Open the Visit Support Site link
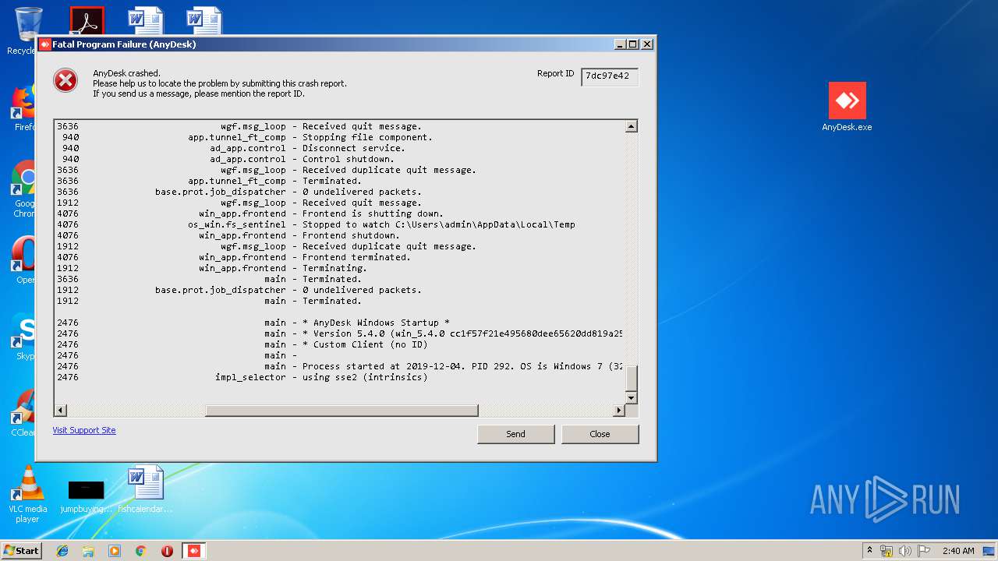This screenshot has height=561, width=998. [84, 430]
